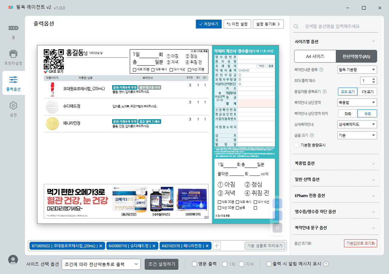
Task: Go to Home via sidebar icon
Action: 13,28
